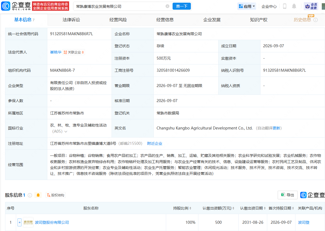Click the credit code 91320581MAKN8B6R7L

(72, 34)
